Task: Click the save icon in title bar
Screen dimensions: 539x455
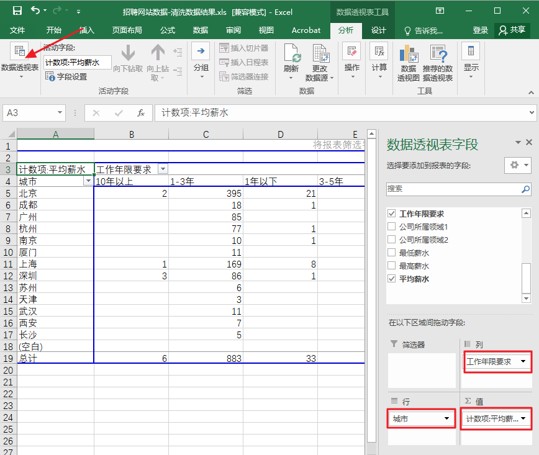Action: [17, 11]
